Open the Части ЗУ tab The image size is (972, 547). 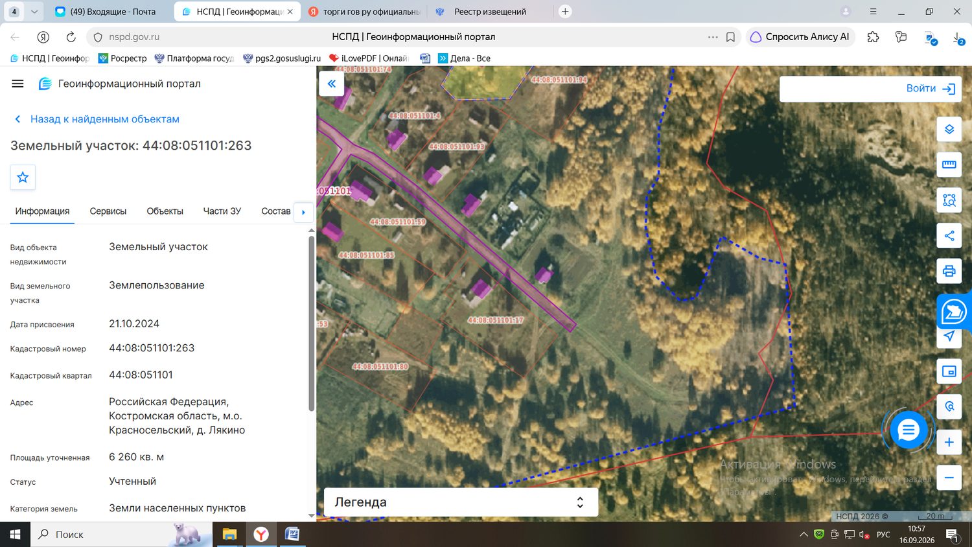pos(222,211)
